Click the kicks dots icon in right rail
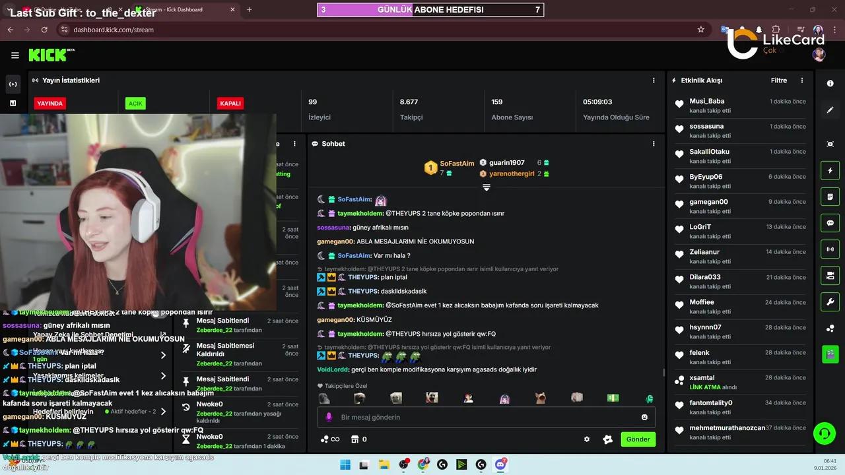This screenshot has width=845, height=475. 830,329
